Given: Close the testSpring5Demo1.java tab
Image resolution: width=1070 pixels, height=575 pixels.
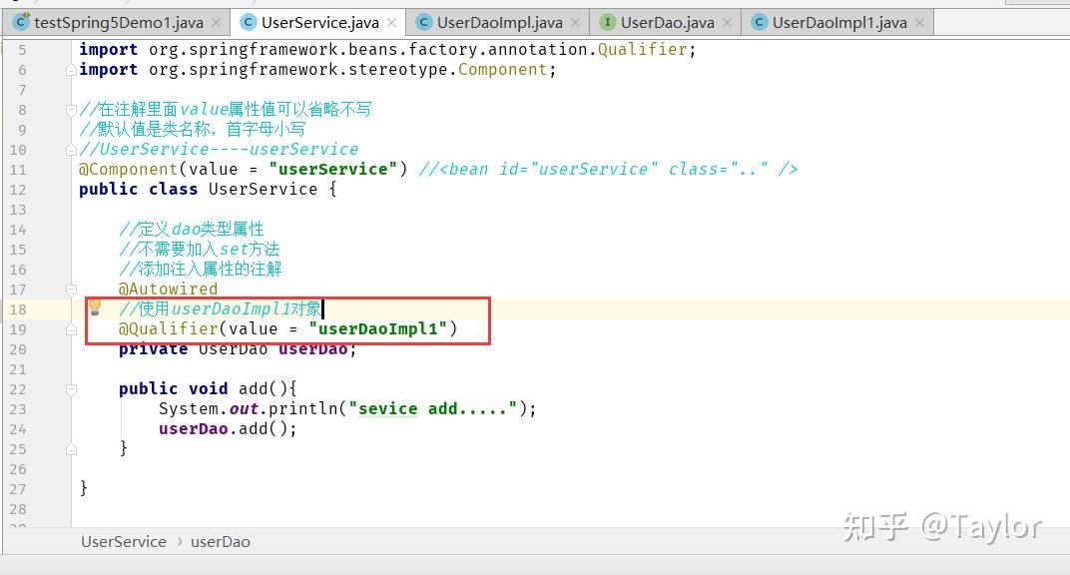Looking at the screenshot, I should pyautogui.click(x=217, y=23).
